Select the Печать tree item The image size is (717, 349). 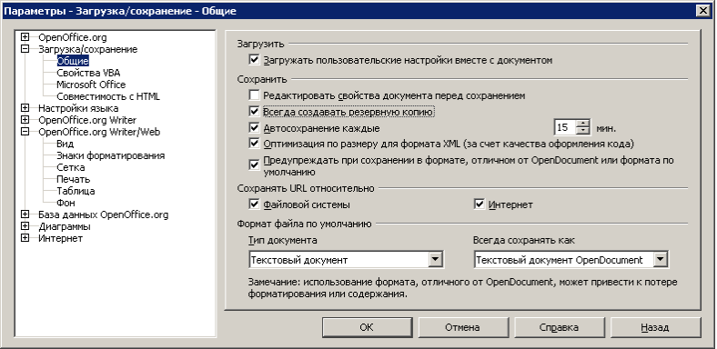point(73,180)
